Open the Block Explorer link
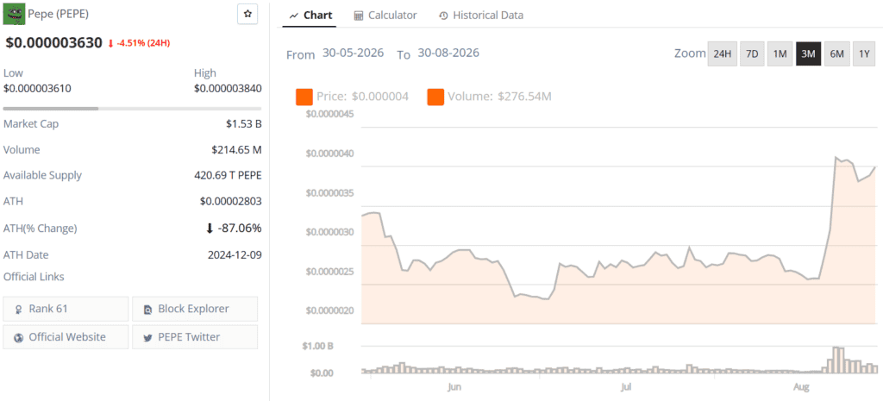 [195, 310]
